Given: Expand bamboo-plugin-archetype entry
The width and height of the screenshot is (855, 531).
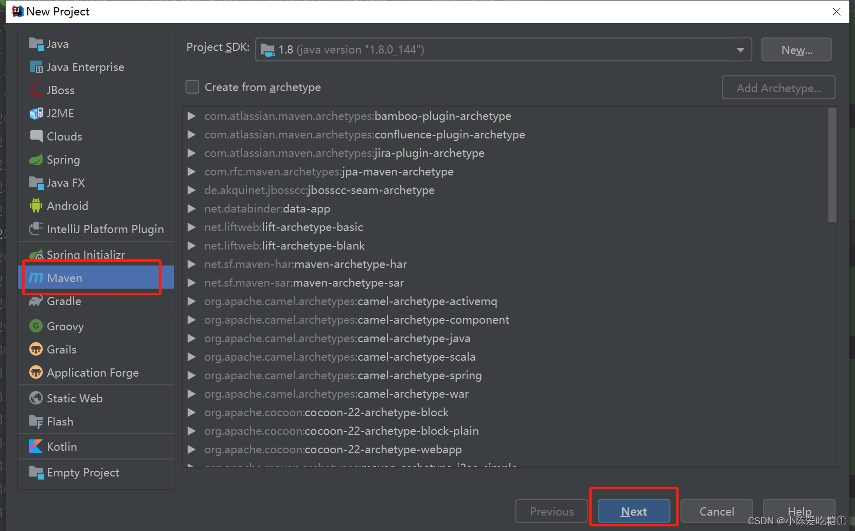Looking at the screenshot, I should point(191,116).
